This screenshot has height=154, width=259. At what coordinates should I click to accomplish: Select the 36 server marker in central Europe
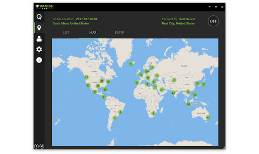tap(148, 78)
